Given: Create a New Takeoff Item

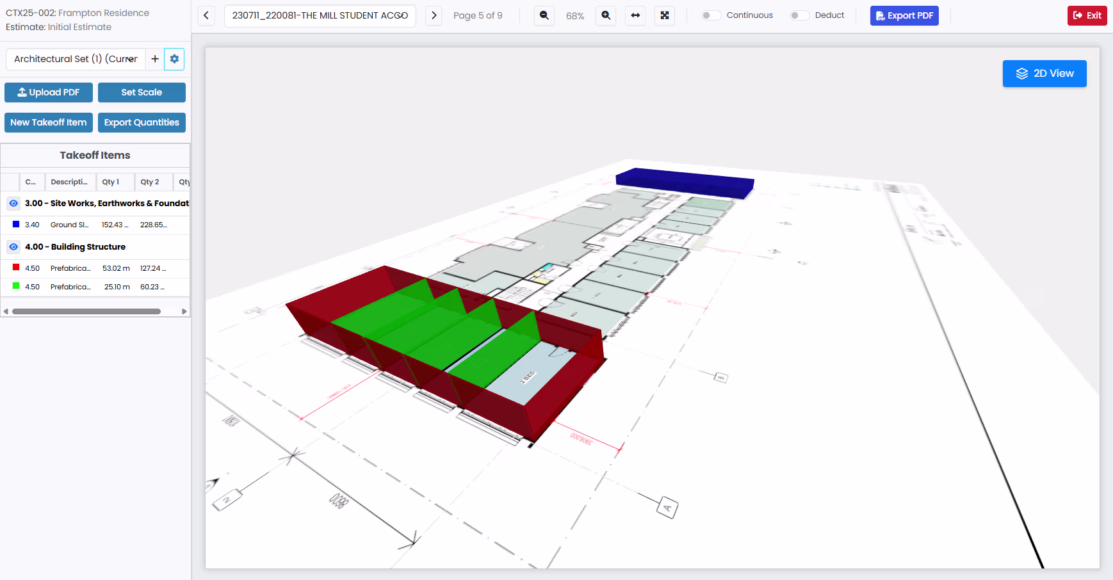Looking at the screenshot, I should [49, 122].
